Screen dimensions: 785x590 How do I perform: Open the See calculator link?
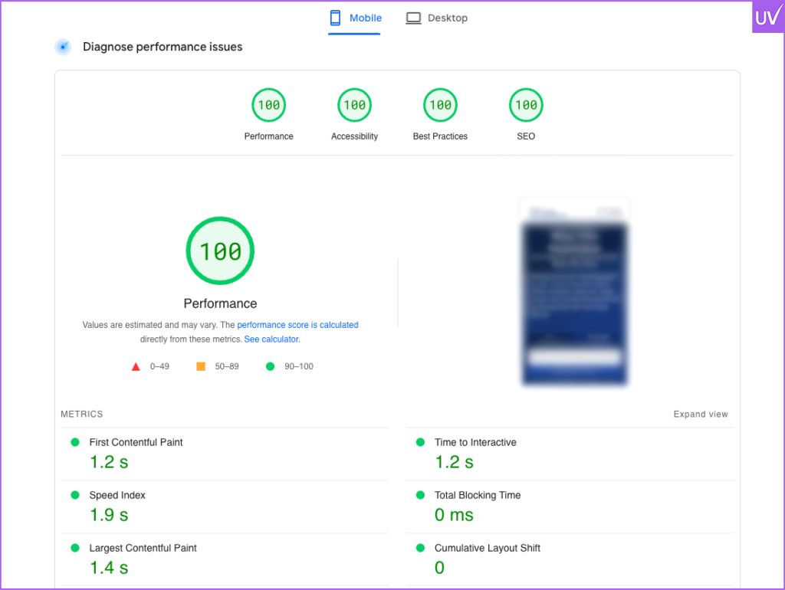click(x=271, y=339)
